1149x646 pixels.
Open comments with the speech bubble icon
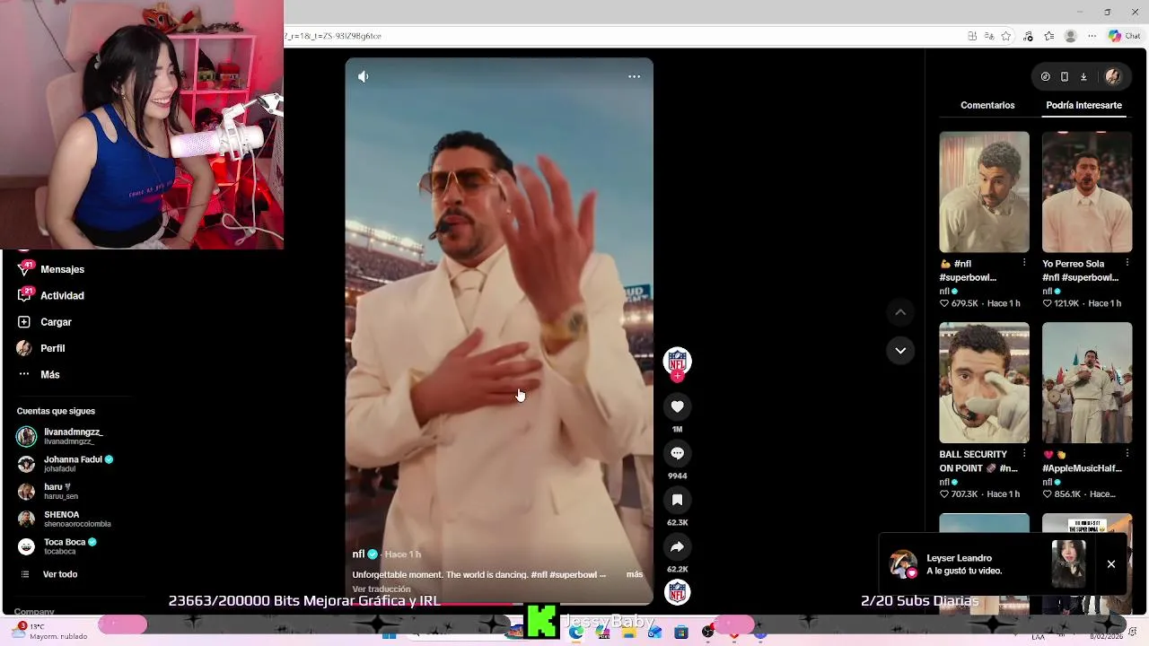677,453
